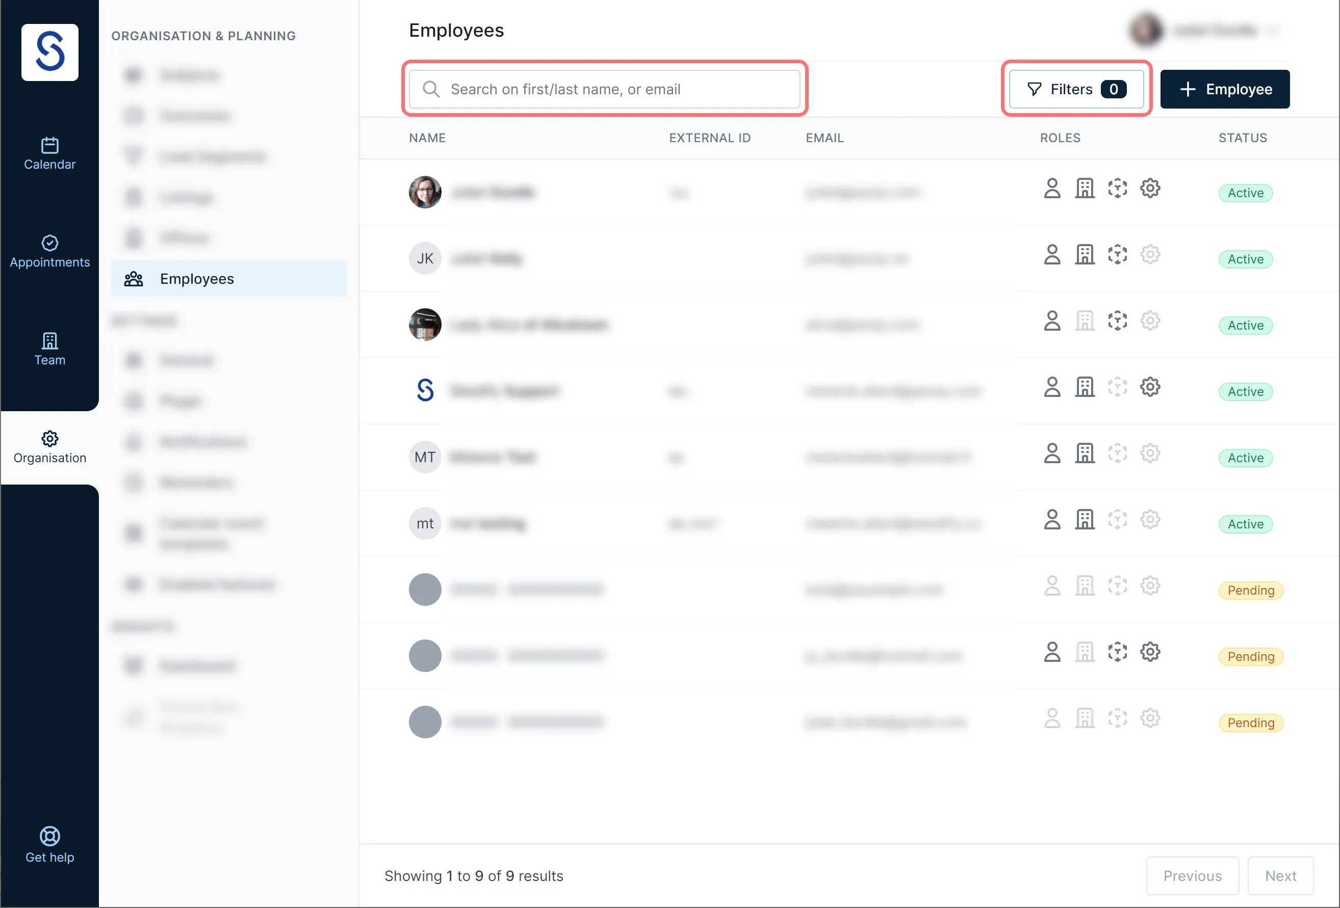Click the gear role icon in JK row
The height and width of the screenshot is (908, 1340).
tap(1150, 255)
